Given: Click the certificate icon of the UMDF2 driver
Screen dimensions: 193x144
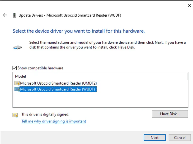Looking at the screenshot, I should (17, 83).
